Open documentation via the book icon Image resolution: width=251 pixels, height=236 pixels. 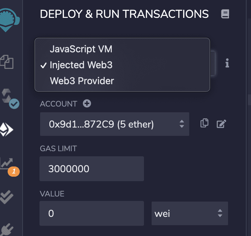coord(225,14)
